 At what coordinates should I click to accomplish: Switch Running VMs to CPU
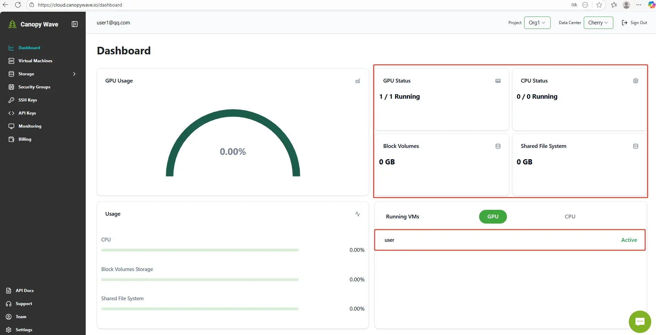[x=570, y=217]
